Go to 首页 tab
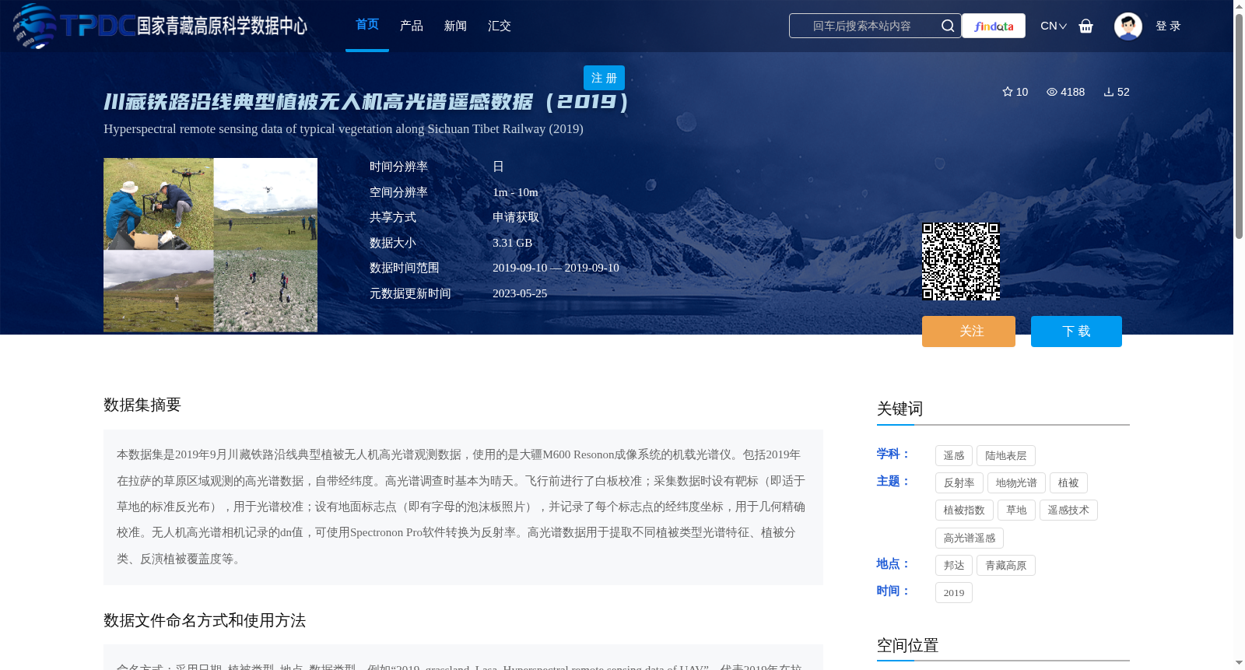The height and width of the screenshot is (670, 1245). coord(367,25)
